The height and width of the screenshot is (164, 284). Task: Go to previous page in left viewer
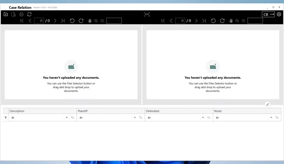point(30,21)
